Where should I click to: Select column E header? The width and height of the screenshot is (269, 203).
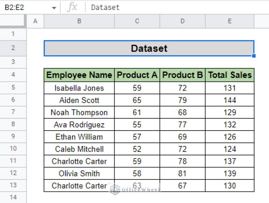click(x=229, y=21)
